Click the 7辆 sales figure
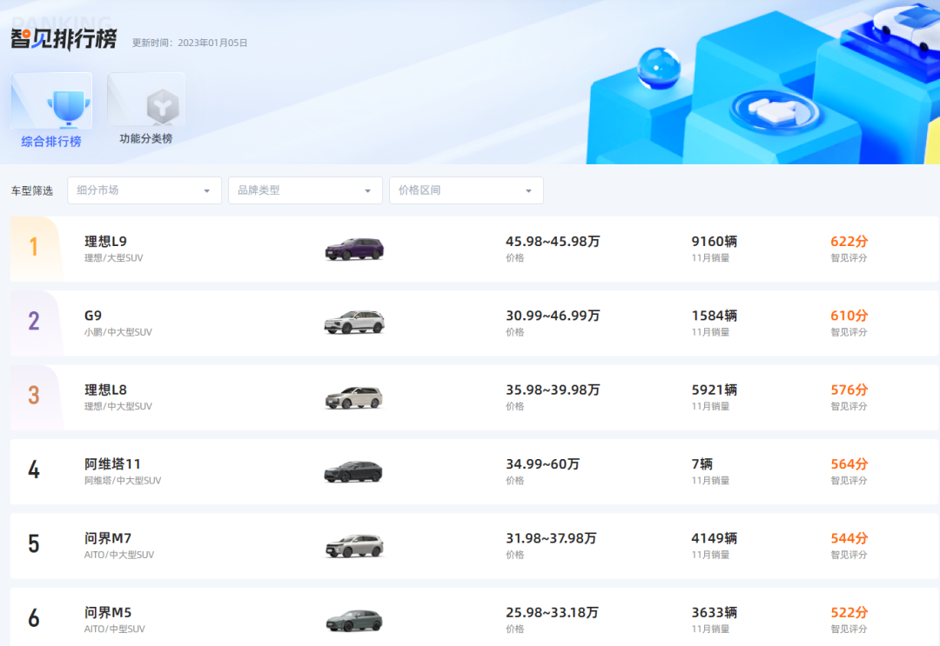 coord(702,464)
